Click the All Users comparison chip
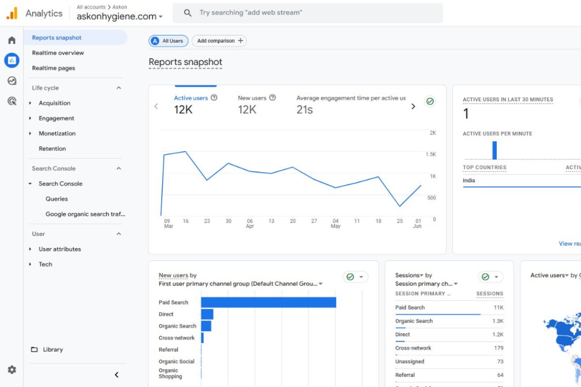 point(168,41)
